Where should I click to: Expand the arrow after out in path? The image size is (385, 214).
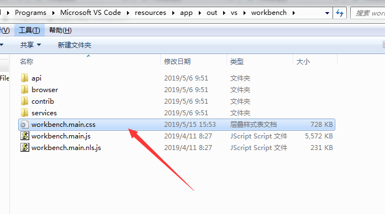pyautogui.click(x=224, y=13)
